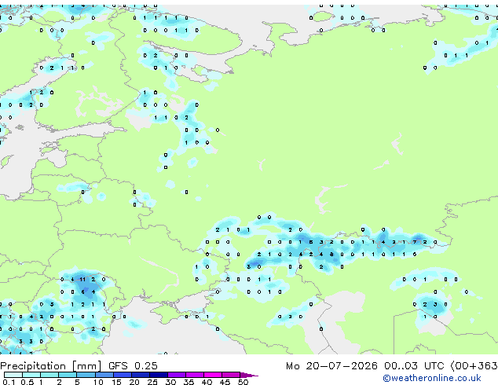Viewport: 498px width, 385px height.
Task: Click the legend value label '50'
Action: [244, 382]
